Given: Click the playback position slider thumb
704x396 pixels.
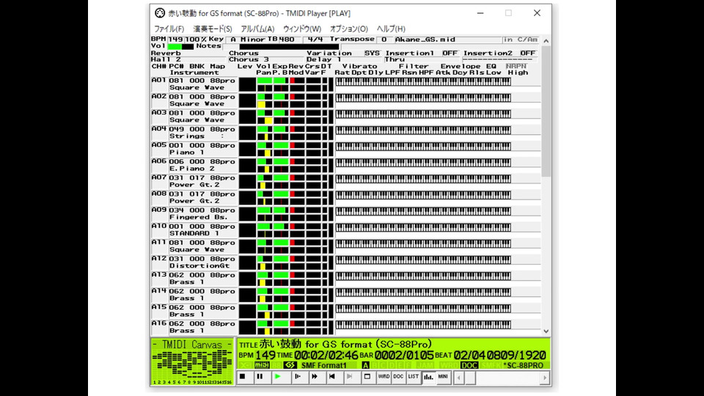Looking at the screenshot, I should [x=470, y=378].
